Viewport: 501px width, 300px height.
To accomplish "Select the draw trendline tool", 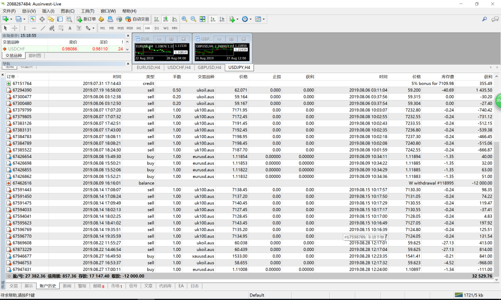I will [44, 28].
